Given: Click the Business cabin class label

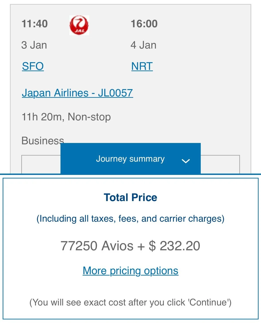Looking at the screenshot, I should pos(43,141).
